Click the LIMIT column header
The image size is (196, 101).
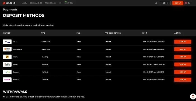point(145,33)
